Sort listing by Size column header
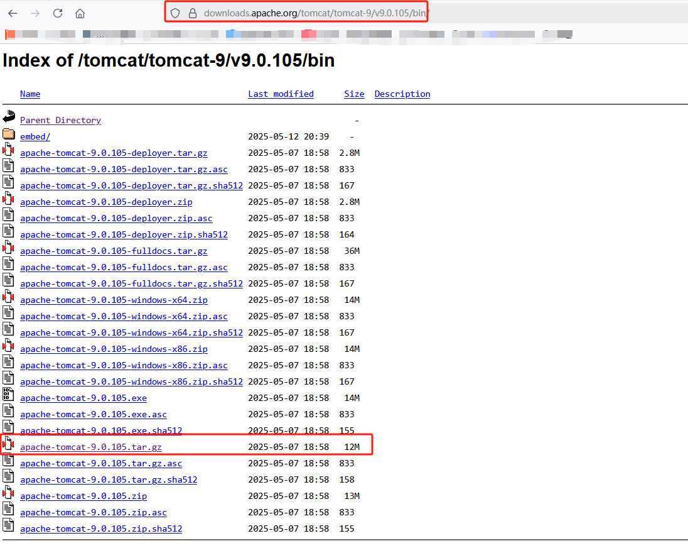This screenshot has height=548, width=688. pyautogui.click(x=354, y=94)
